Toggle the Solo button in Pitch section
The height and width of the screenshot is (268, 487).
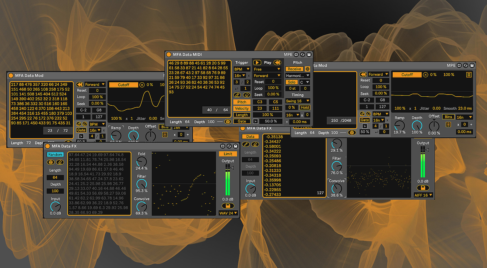tap(291, 82)
